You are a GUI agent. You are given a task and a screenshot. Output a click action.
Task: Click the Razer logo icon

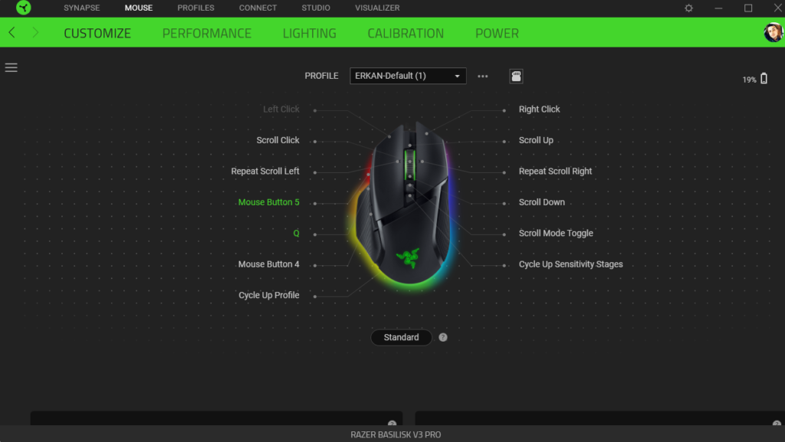24,8
